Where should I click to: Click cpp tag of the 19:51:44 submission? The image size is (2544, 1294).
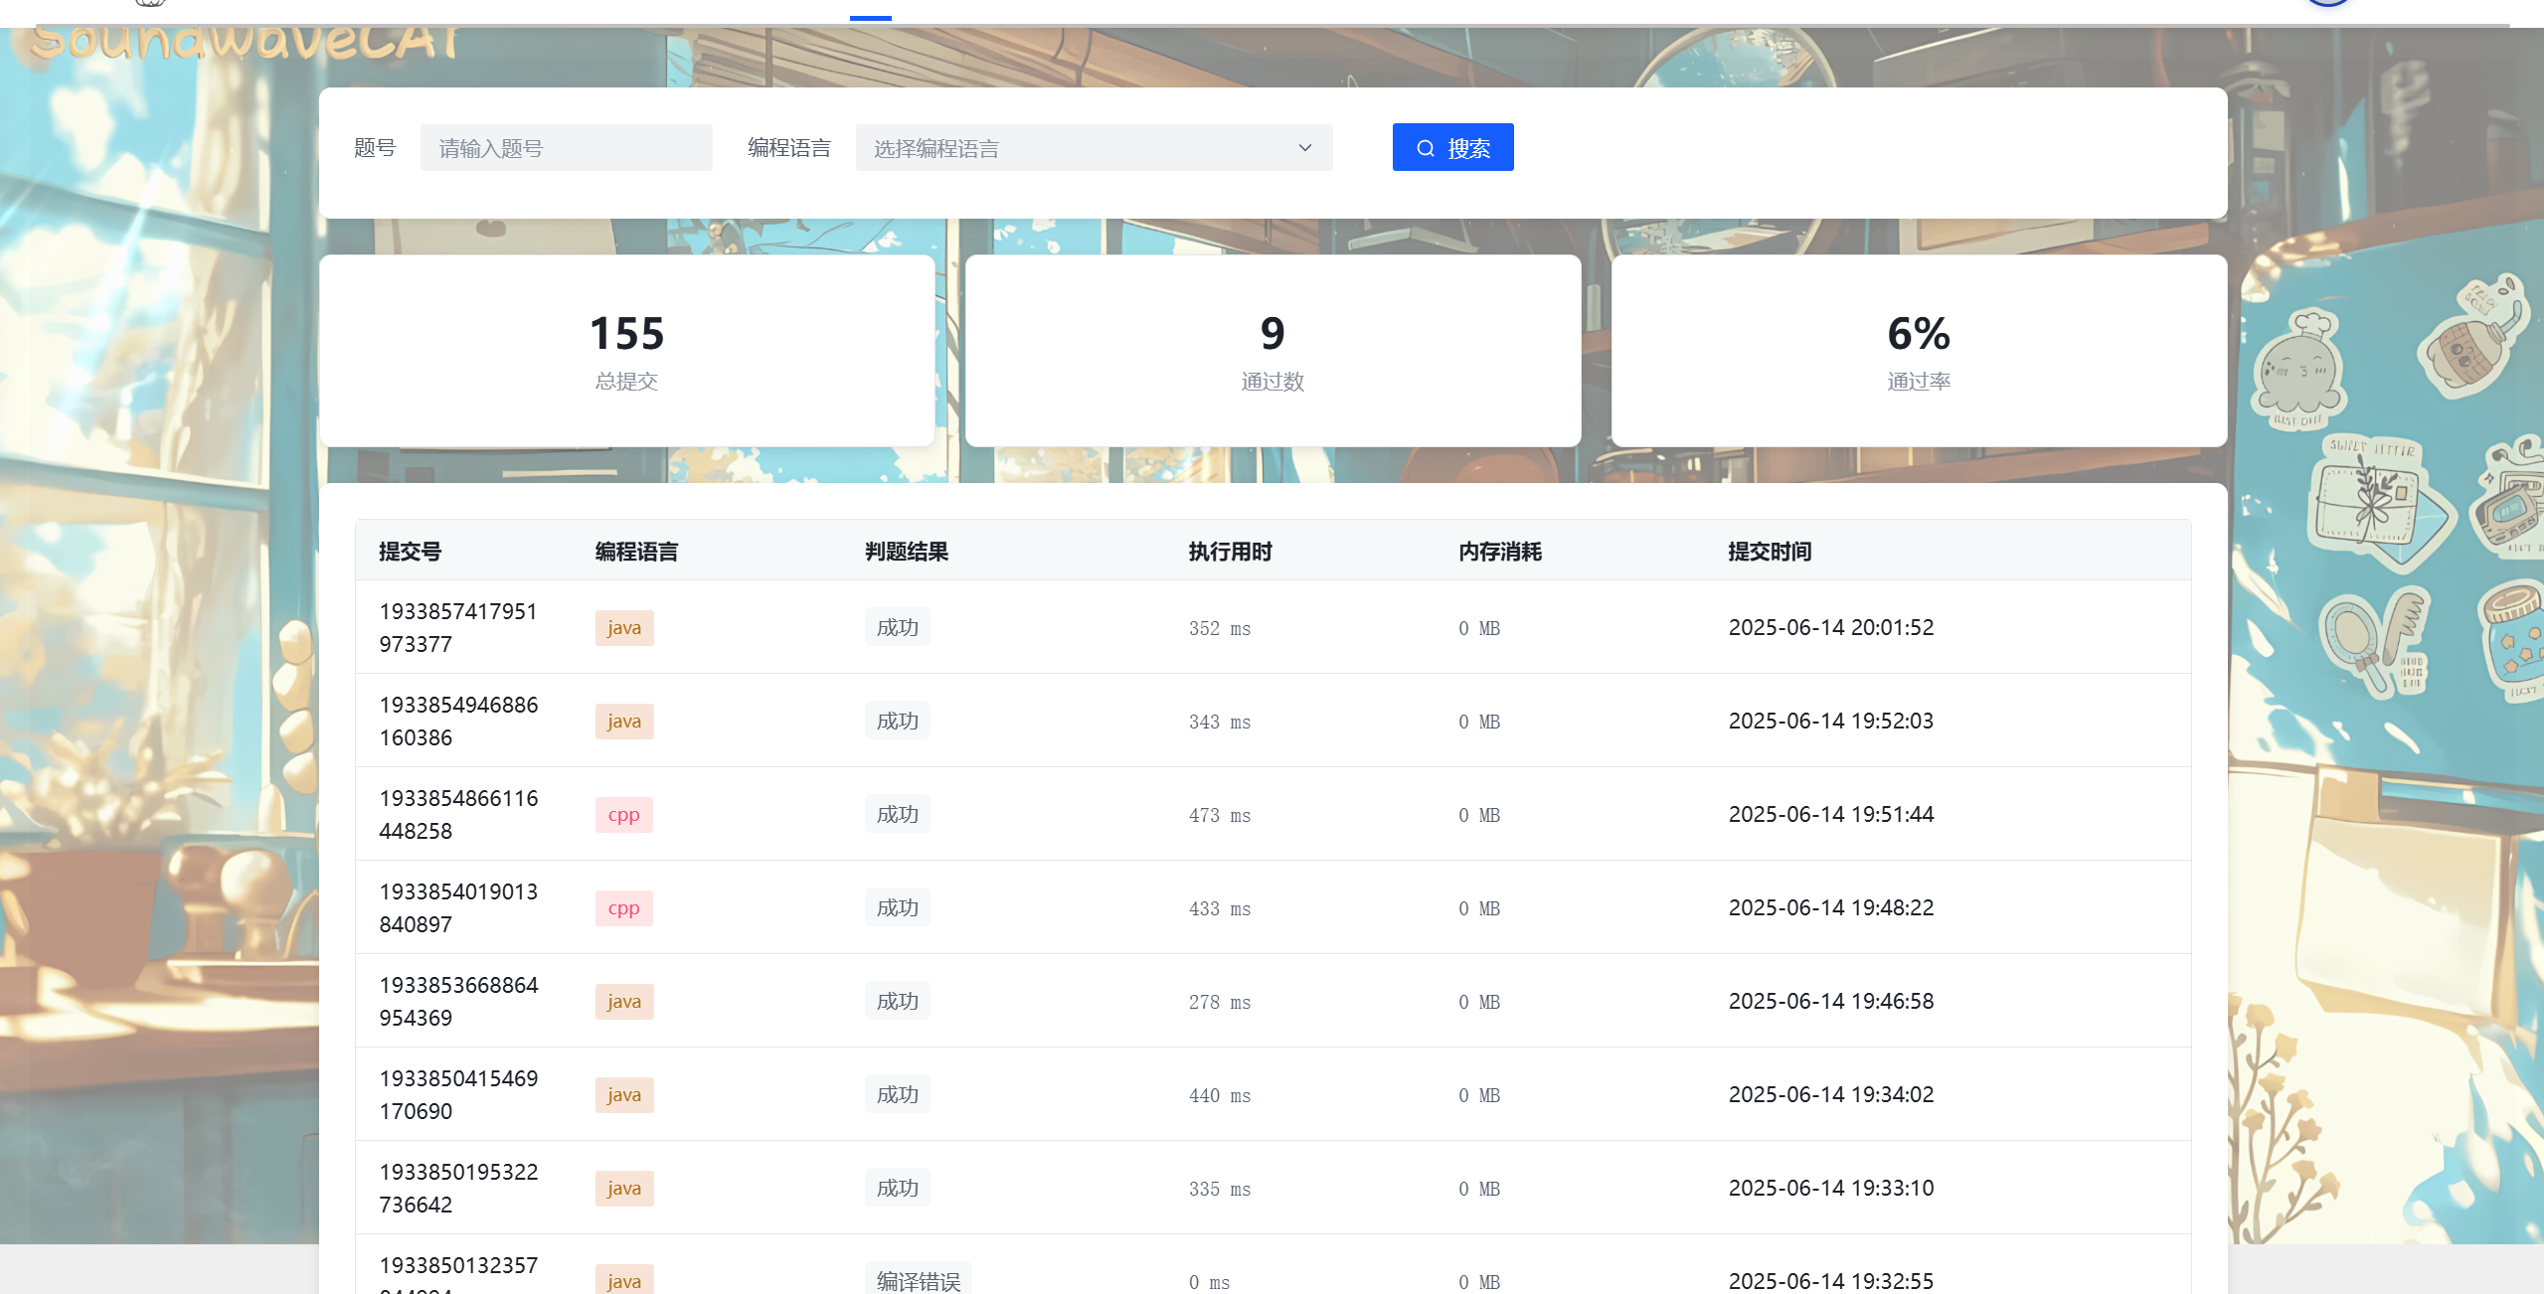pos(623,815)
